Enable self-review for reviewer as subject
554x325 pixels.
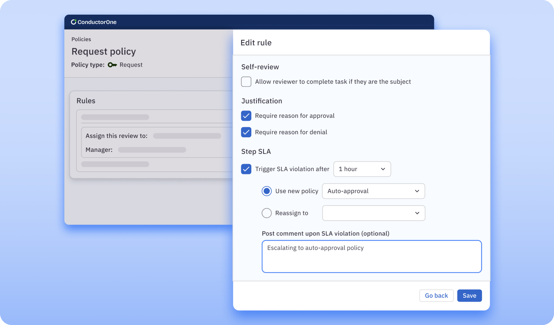pos(246,82)
